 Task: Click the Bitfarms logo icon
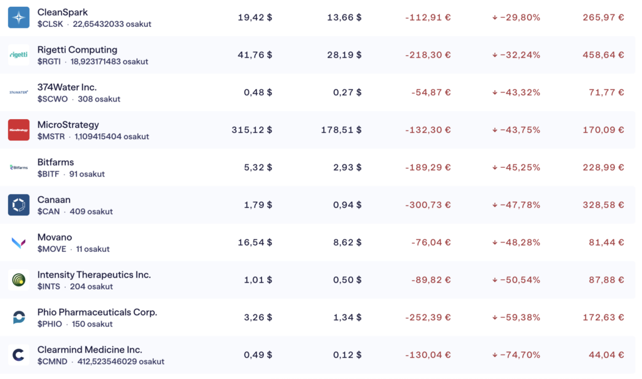(x=19, y=167)
